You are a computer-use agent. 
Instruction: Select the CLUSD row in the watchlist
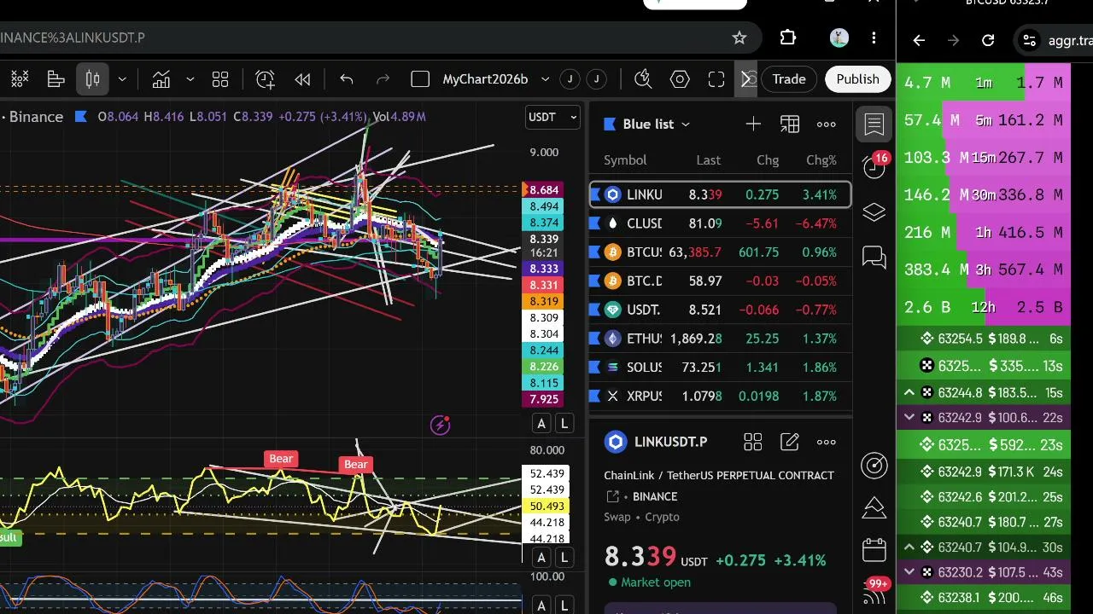[x=721, y=223]
